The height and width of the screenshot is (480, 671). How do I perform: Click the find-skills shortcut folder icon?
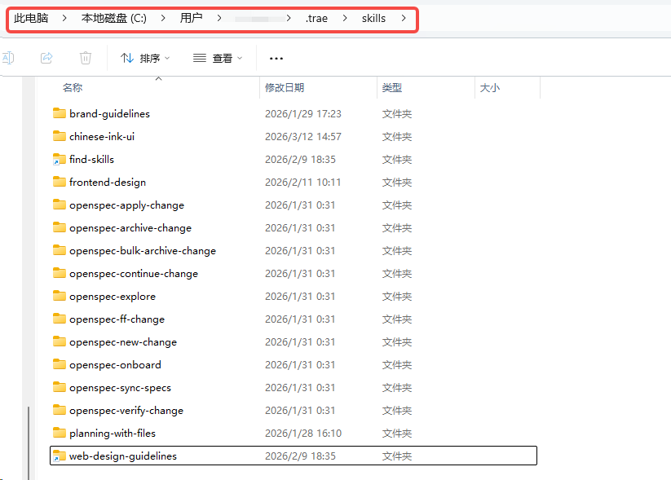point(59,159)
